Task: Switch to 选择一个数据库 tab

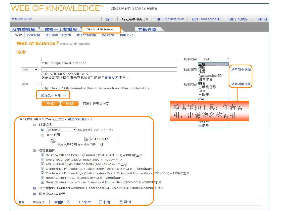Action: tap(61, 29)
